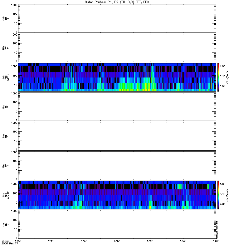This screenshot has height=250, width=234.
Task: Click the 1340 time axis label
Action: (x=183, y=241)
